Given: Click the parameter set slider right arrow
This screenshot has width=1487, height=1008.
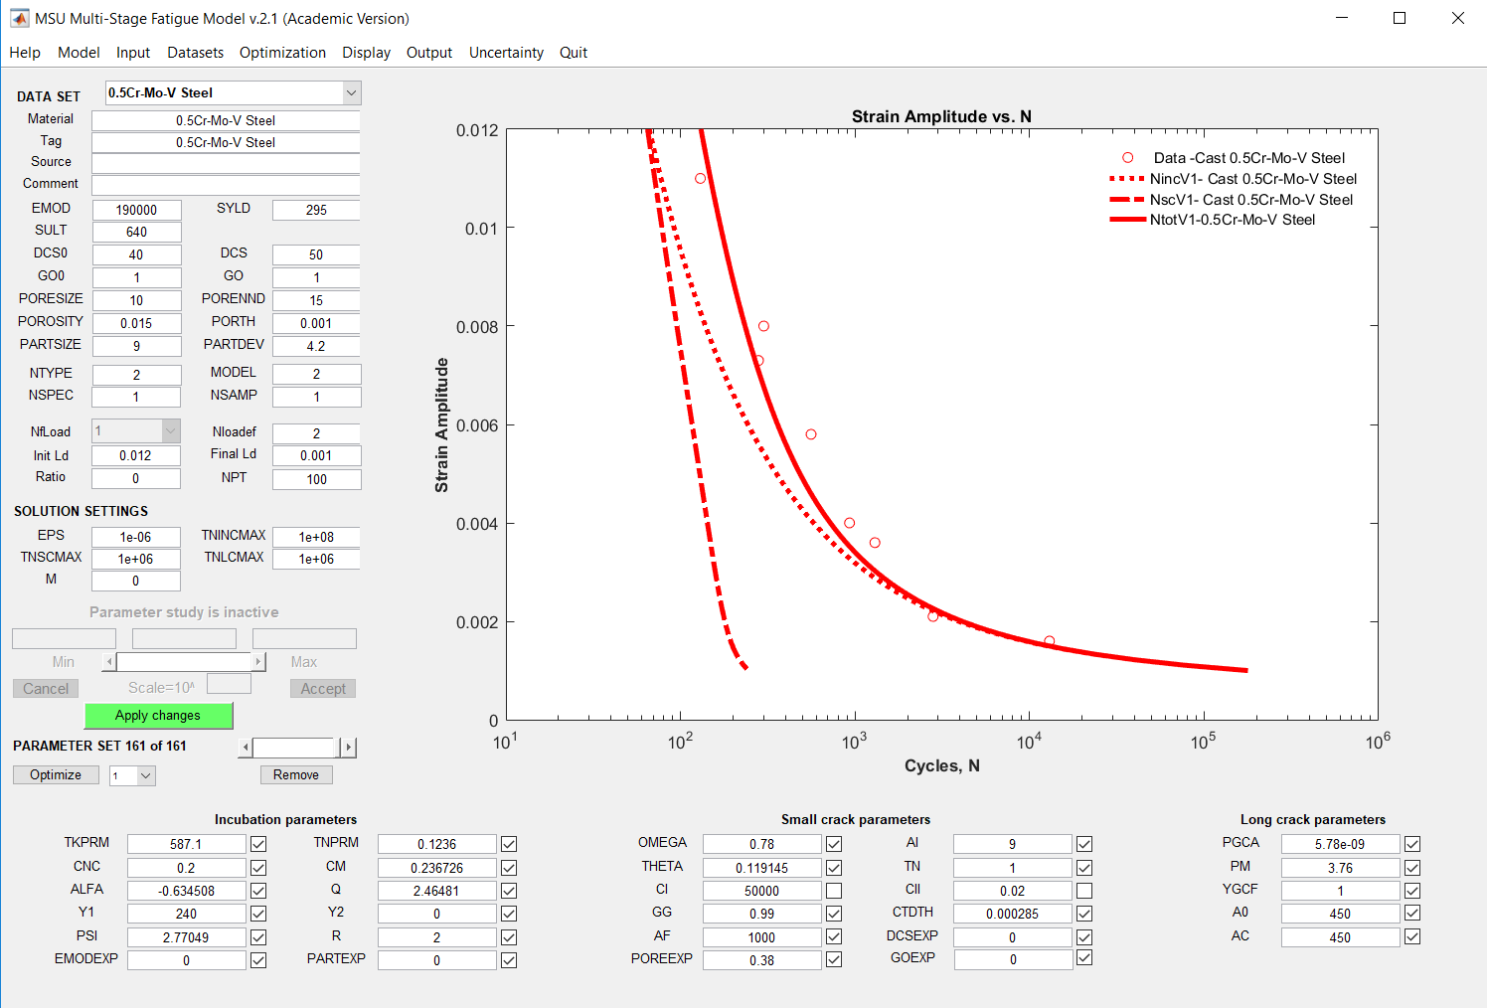Looking at the screenshot, I should 348,748.
